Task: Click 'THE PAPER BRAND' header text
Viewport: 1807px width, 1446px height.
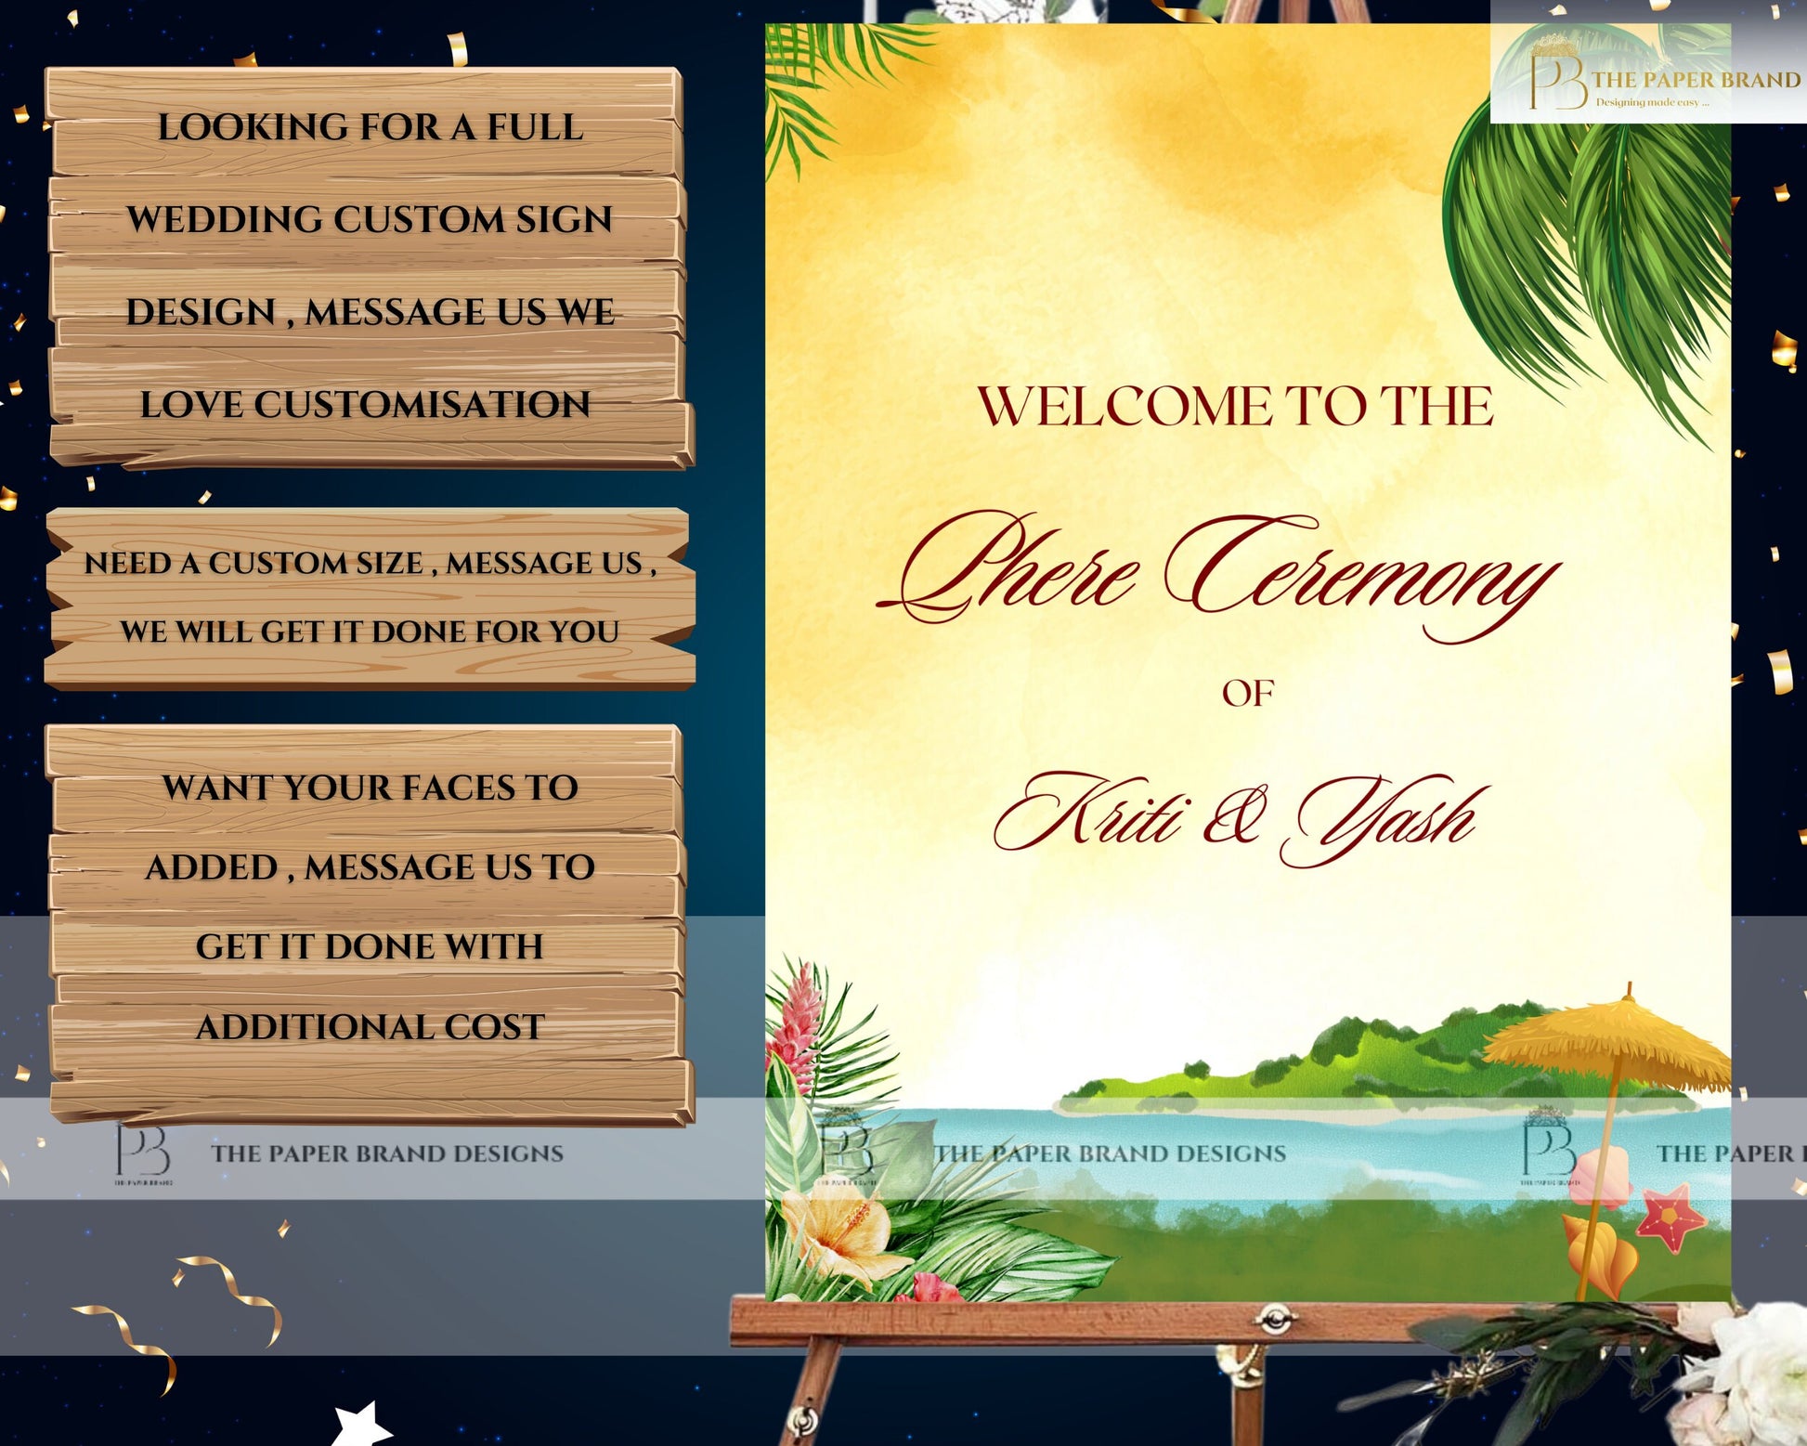Action: point(1696,80)
